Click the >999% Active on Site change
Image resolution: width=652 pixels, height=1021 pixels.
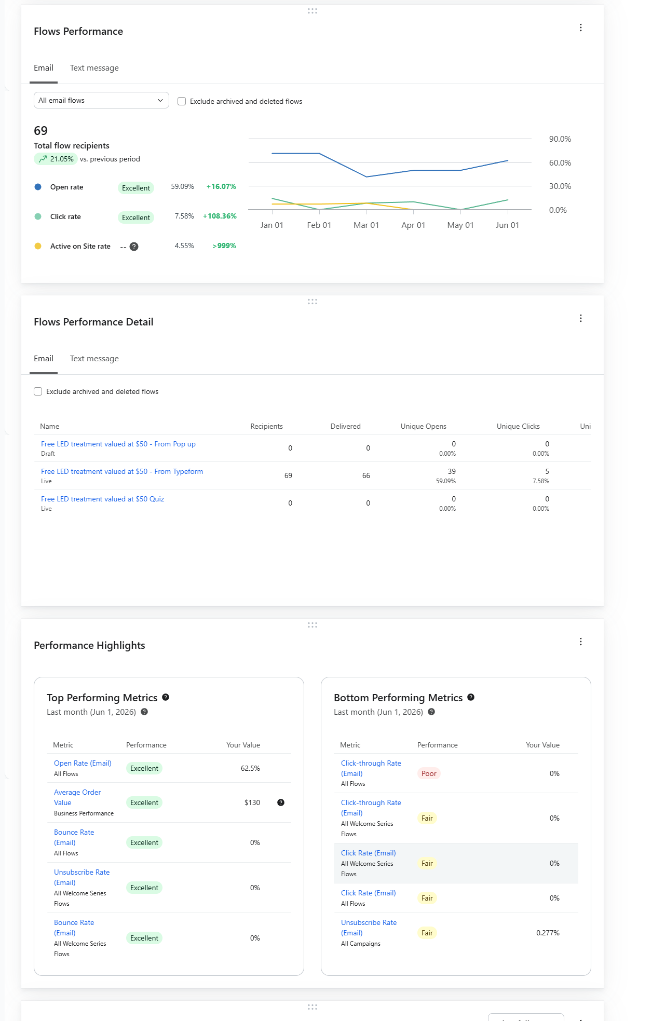[x=224, y=246]
